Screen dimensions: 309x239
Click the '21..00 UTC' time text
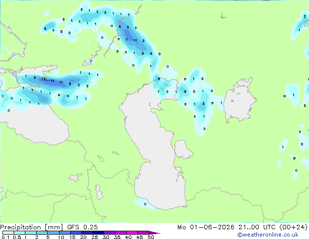257,227
